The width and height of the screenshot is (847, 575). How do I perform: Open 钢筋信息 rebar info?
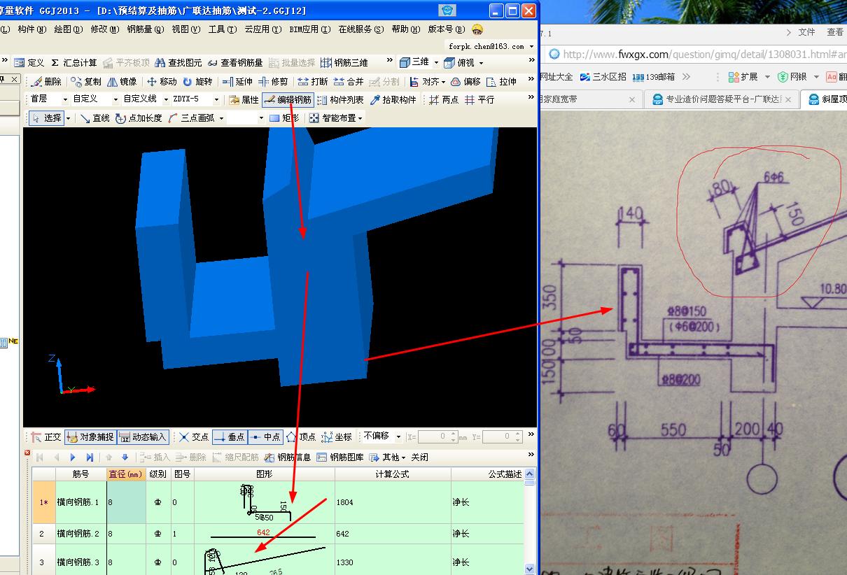pyautogui.click(x=287, y=457)
